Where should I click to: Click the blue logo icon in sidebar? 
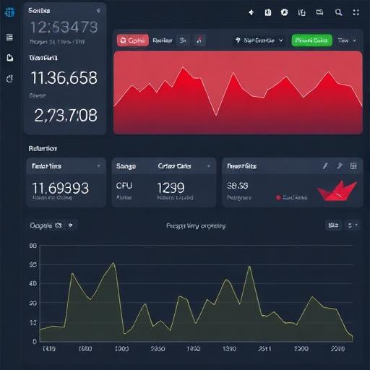click(10, 12)
